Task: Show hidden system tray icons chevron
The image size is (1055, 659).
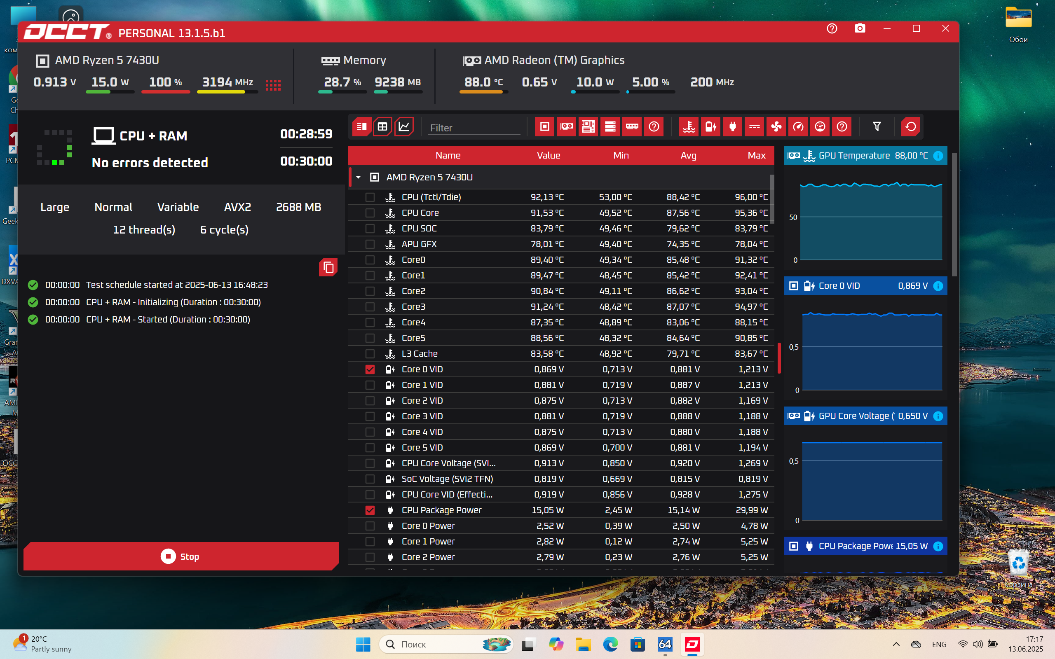Action: 896,644
